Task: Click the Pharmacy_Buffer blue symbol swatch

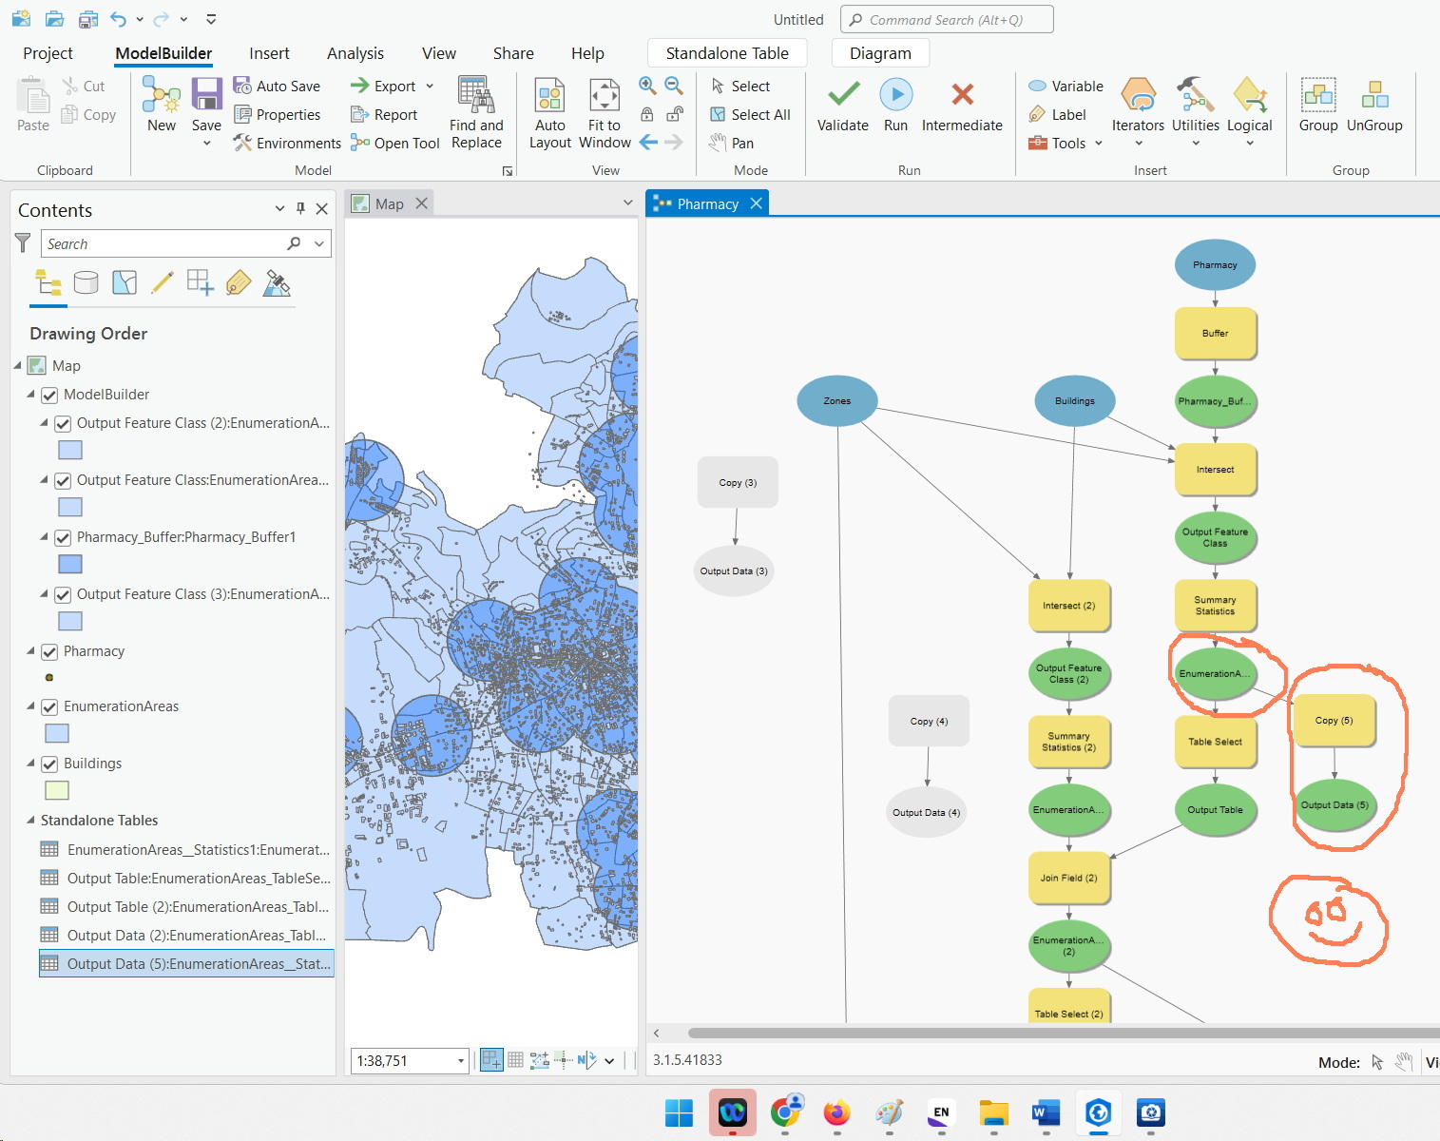Action: point(70,564)
